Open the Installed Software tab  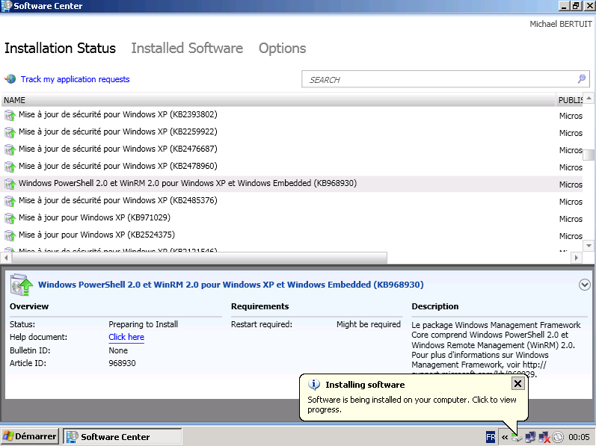187,49
